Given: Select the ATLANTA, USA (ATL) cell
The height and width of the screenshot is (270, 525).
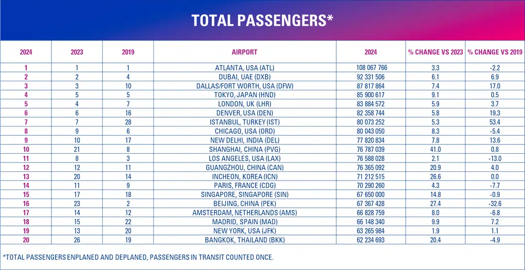Looking at the screenshot, I should (245, 68).
